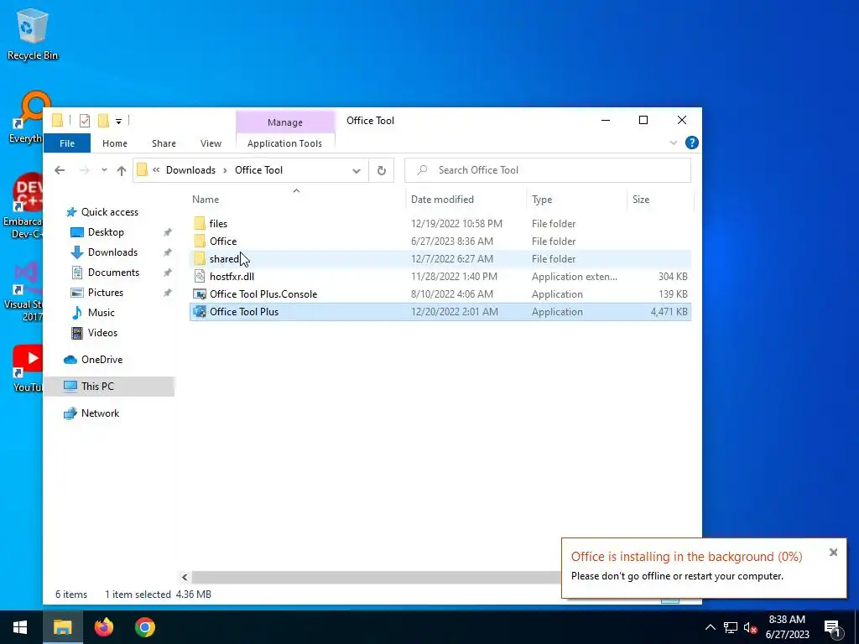Launch Firefox from the taskbar

[x=103, y=627]
